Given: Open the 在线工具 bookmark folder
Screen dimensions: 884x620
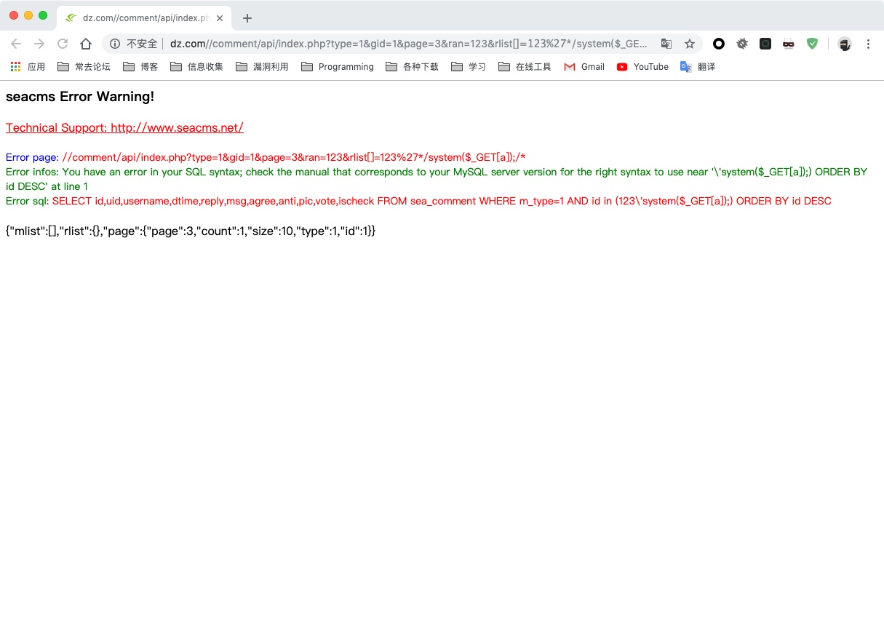Looking at the screenshot, I should tap(525, 66).
